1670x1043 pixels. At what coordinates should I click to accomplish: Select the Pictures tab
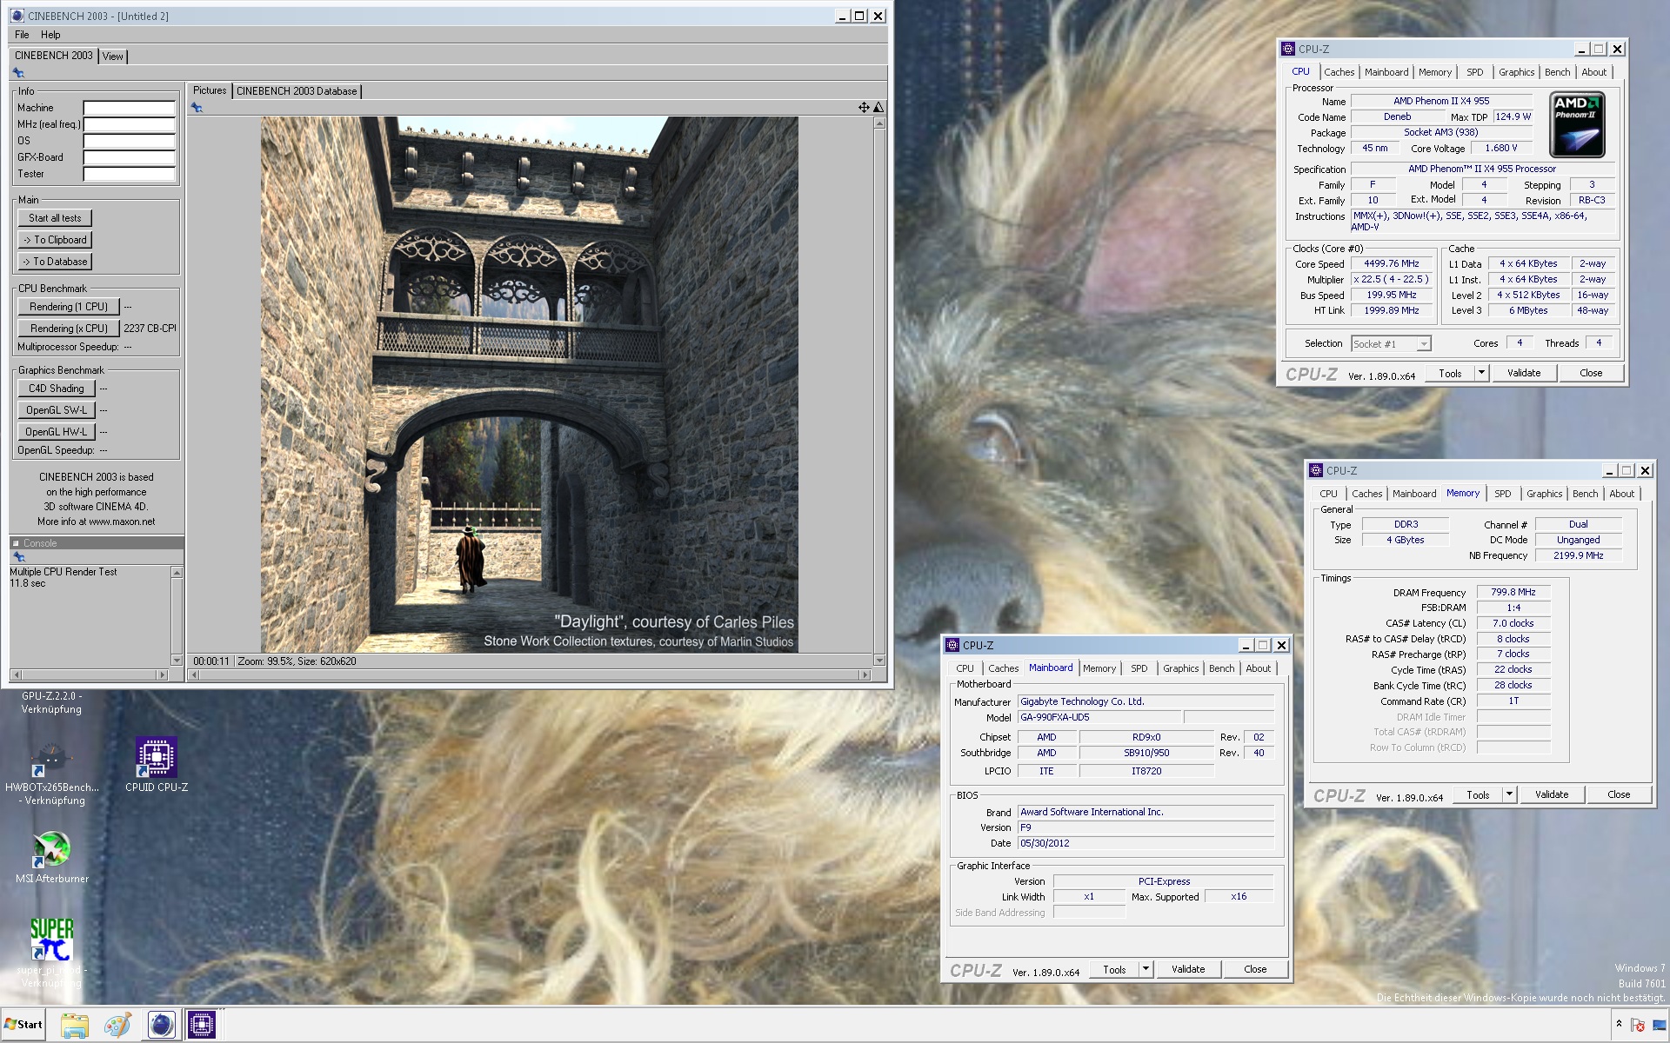(210, 90)
